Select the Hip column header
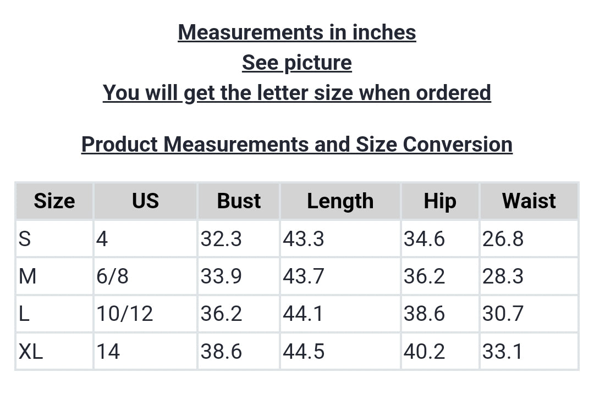 point(440,201)
